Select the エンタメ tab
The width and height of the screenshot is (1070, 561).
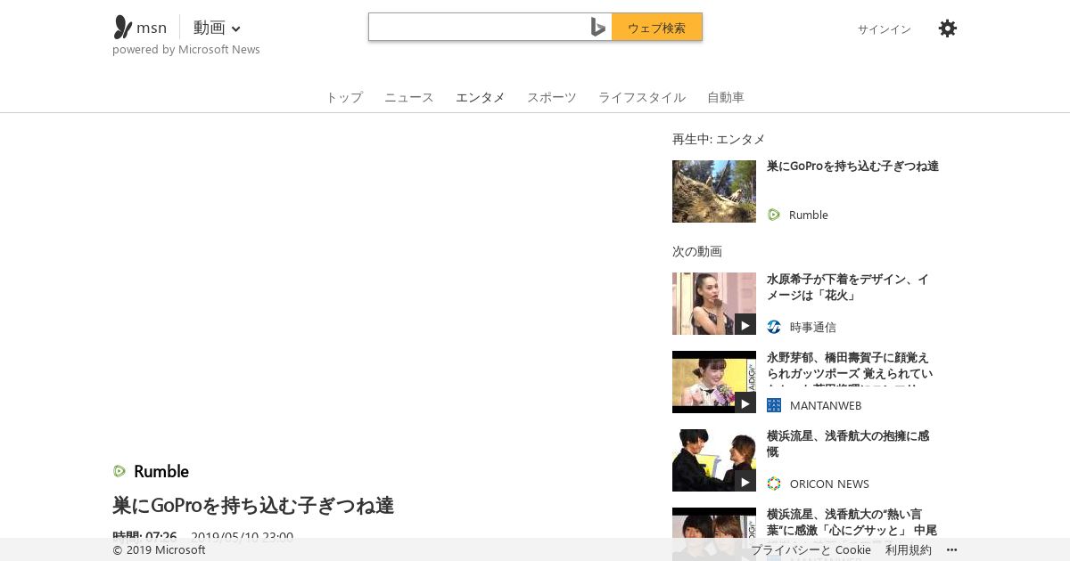(x=481, y=97)
